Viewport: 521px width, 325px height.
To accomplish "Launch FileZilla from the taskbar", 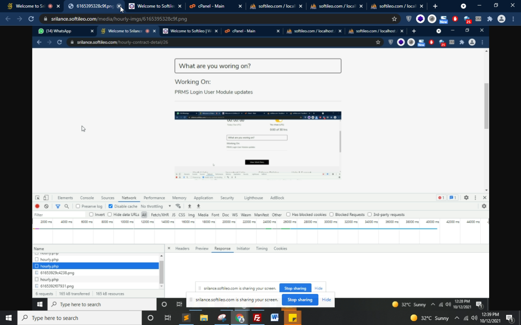I will click(x=257, y=318).
